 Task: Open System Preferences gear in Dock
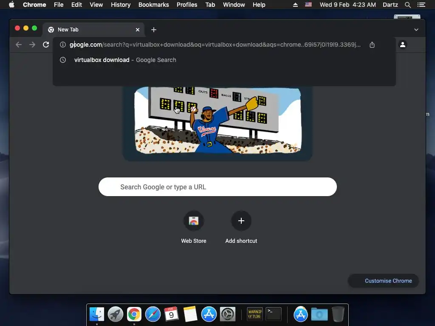tap(228, 315)
